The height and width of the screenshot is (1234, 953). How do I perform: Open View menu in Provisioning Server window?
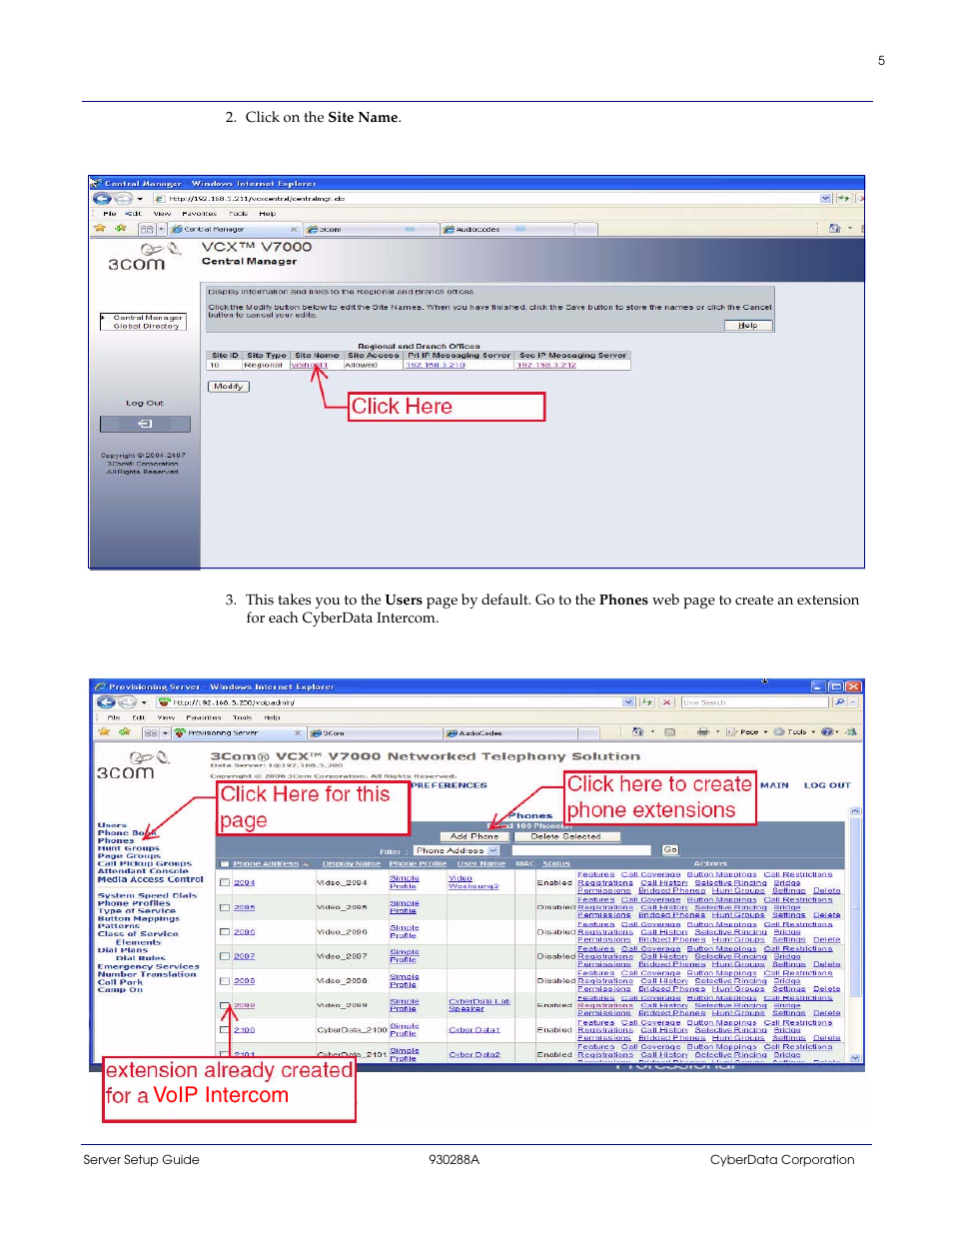(166, 717)
